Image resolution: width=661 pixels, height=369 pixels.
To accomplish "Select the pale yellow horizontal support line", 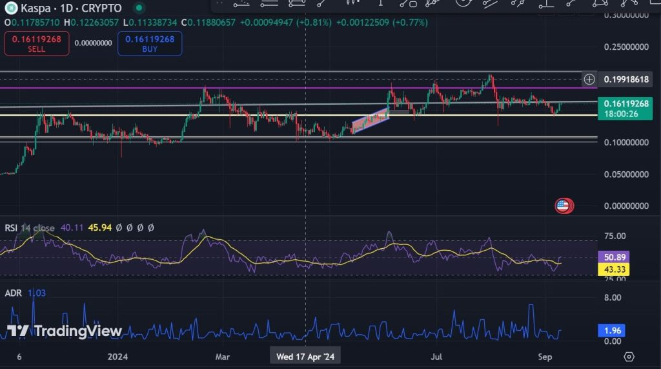I will coord(298,115).
